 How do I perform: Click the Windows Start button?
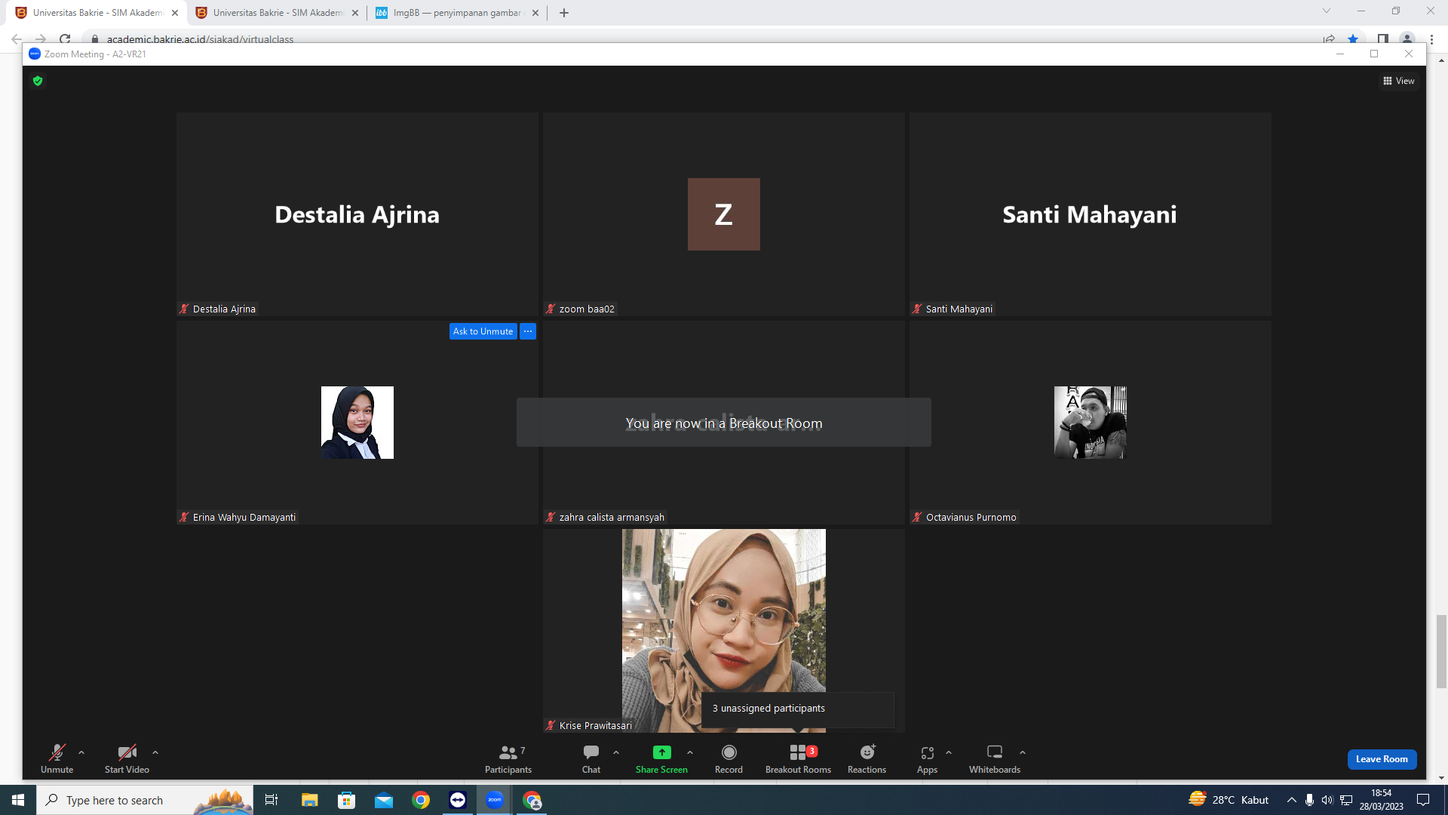coord(18,800)
